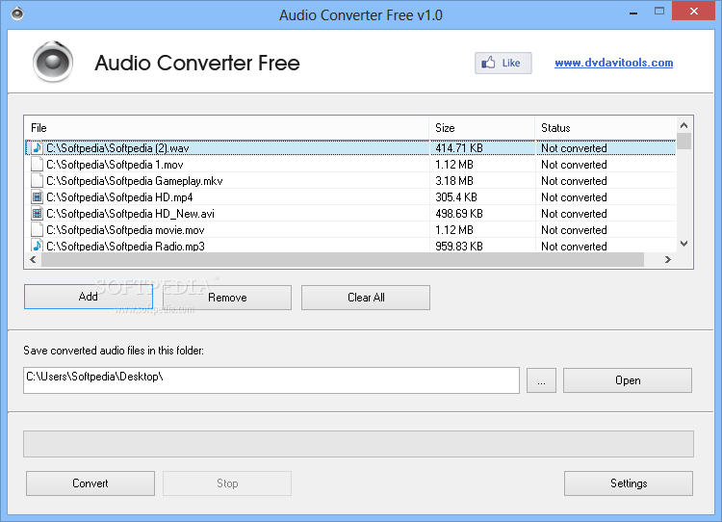Click the file icon of Softpedia movie.mov
The height and width of the screenshot is (522, 722).
tap(37, 230)
